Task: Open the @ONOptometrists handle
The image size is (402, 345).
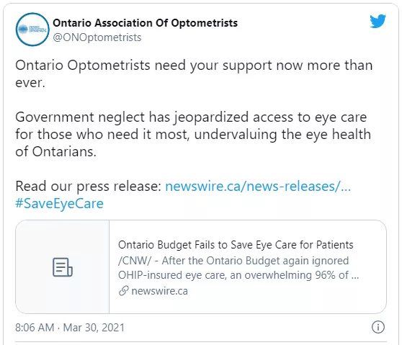Action: coord(97,37)
